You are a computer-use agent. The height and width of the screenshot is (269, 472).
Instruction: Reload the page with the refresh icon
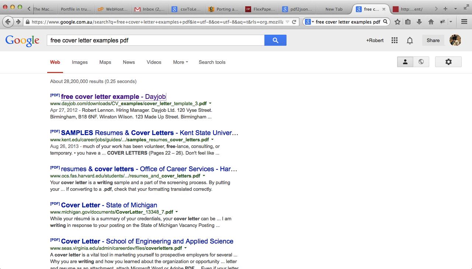[x=294, y=22]
